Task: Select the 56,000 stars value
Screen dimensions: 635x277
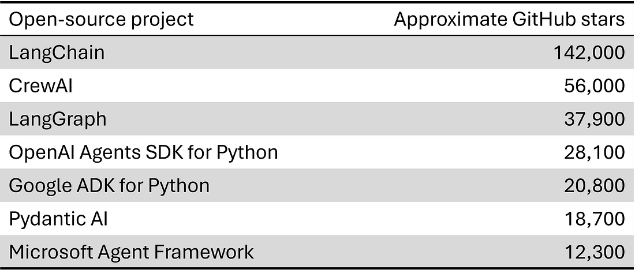Action: pos(595,86)
